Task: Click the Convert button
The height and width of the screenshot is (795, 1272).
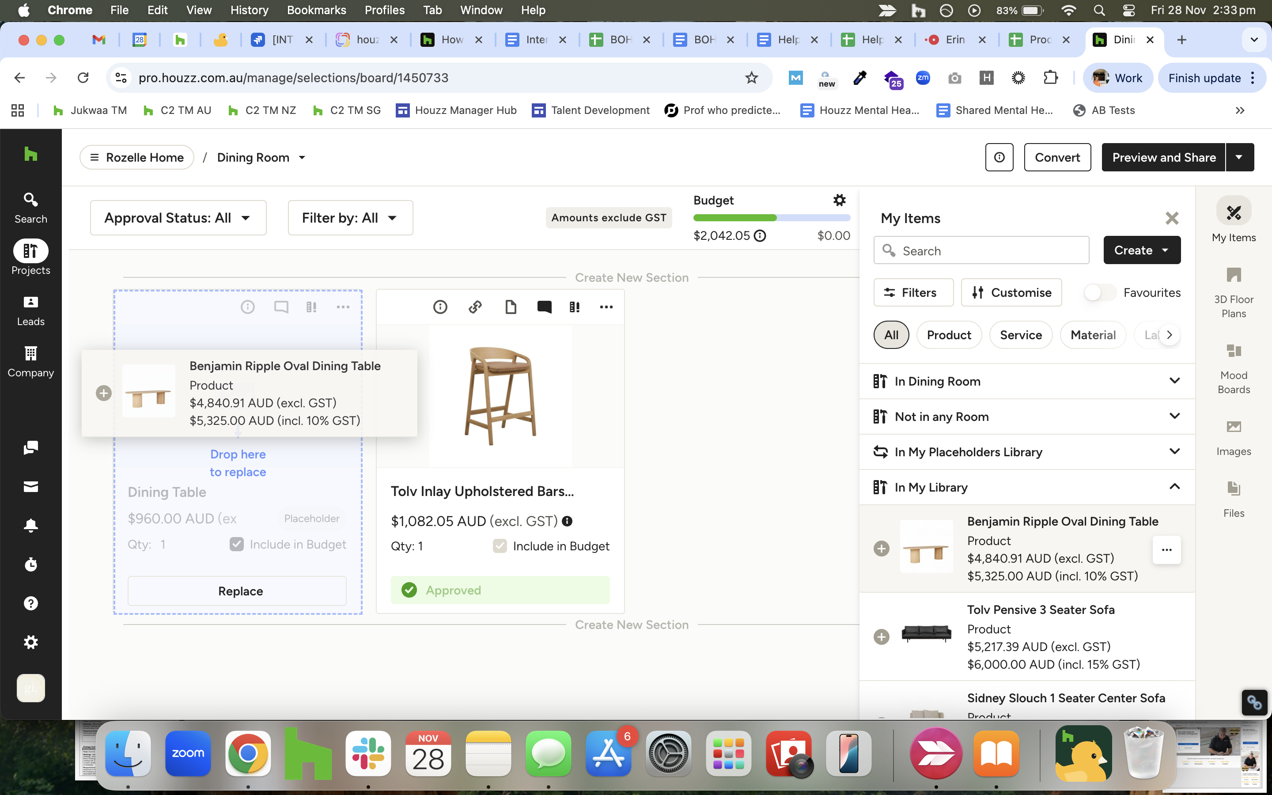Action: tap(1057, 157)
